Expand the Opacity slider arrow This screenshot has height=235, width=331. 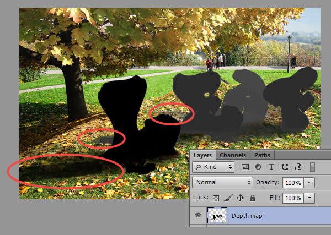coord(309,182)
